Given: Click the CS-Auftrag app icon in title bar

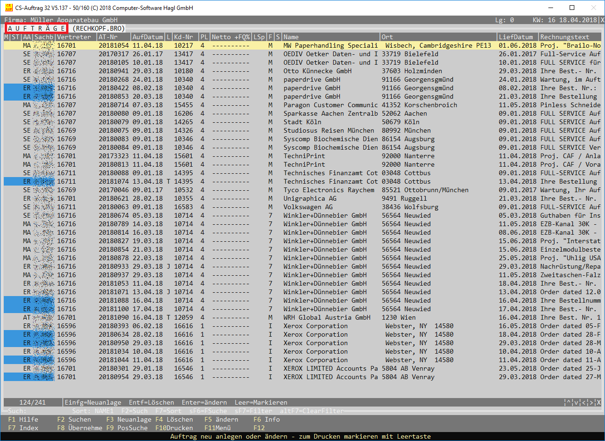Looking at the screenshot, I should tap(8, 8).
